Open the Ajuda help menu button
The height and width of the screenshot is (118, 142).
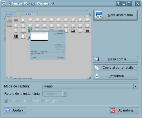(15, 110)
